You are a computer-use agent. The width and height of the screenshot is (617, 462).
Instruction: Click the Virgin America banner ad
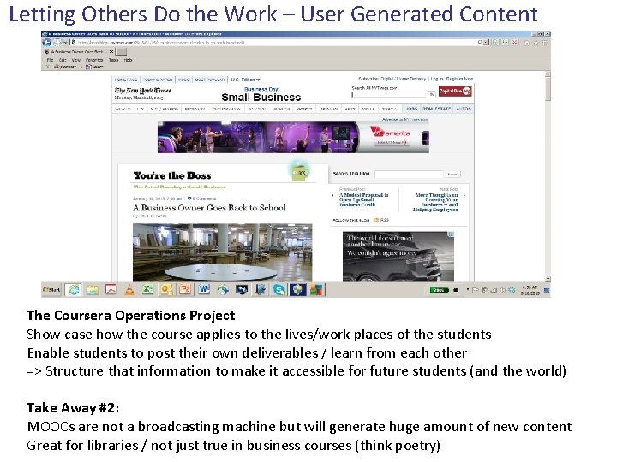[x=293, y=137]
